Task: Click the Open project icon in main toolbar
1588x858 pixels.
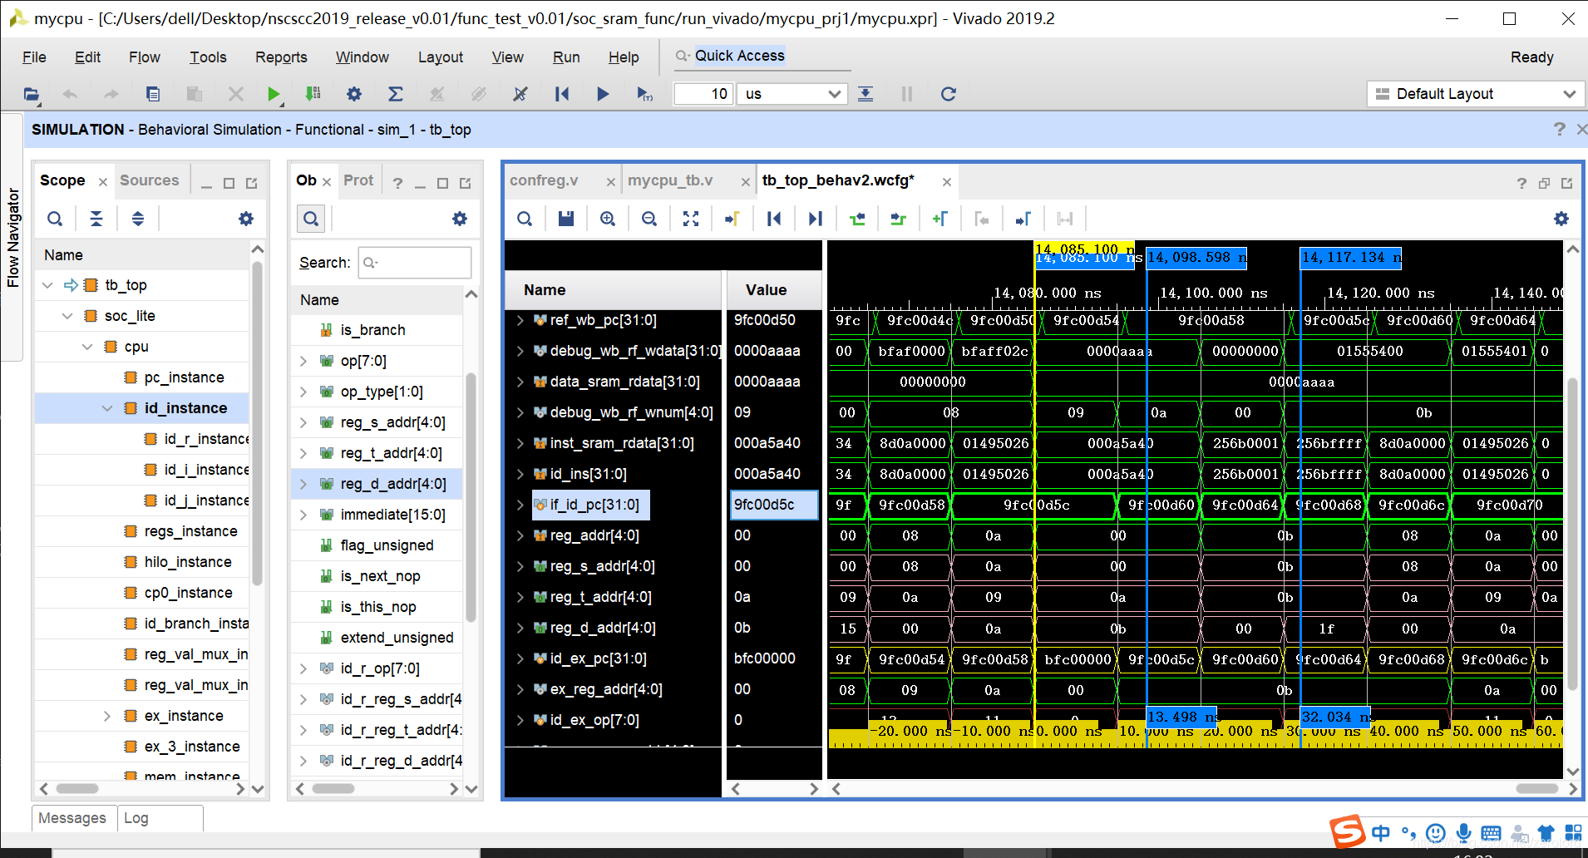Action: click(32, 94)
